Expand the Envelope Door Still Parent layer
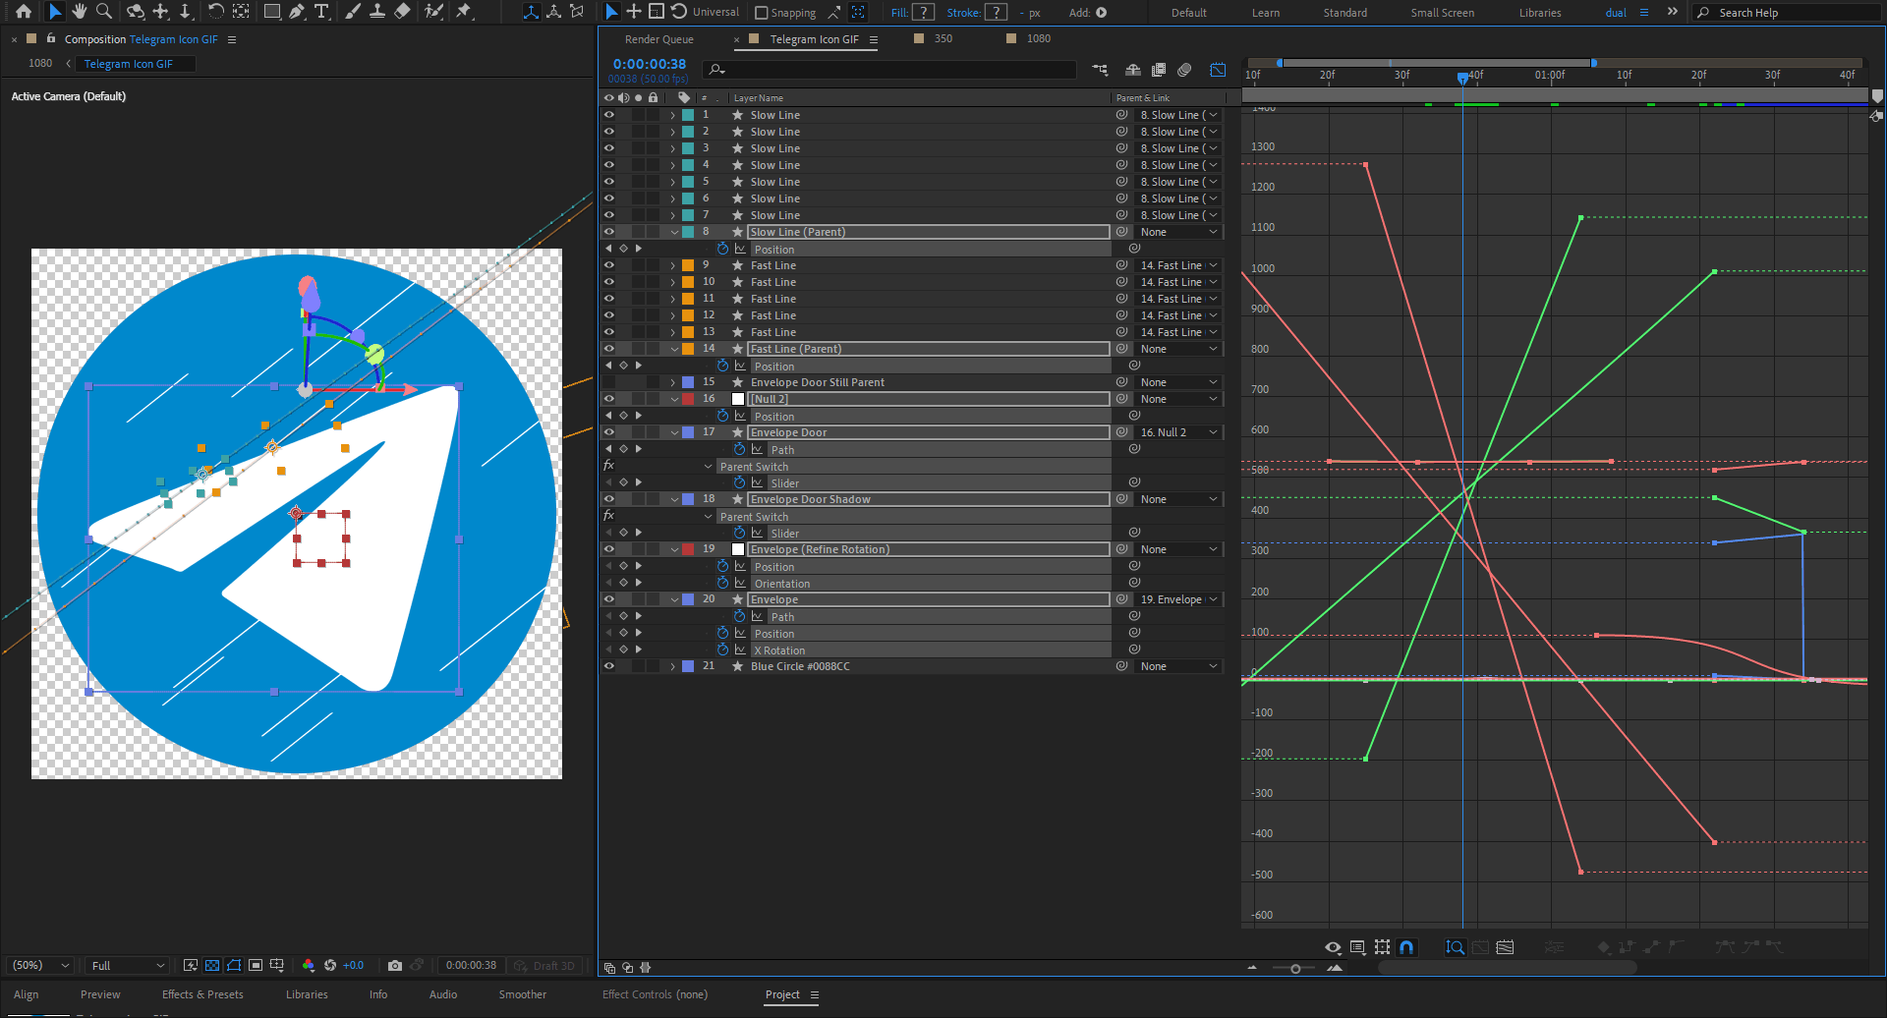The image size is (1887, 1018). pyautogui.click(x=673, y=382)
